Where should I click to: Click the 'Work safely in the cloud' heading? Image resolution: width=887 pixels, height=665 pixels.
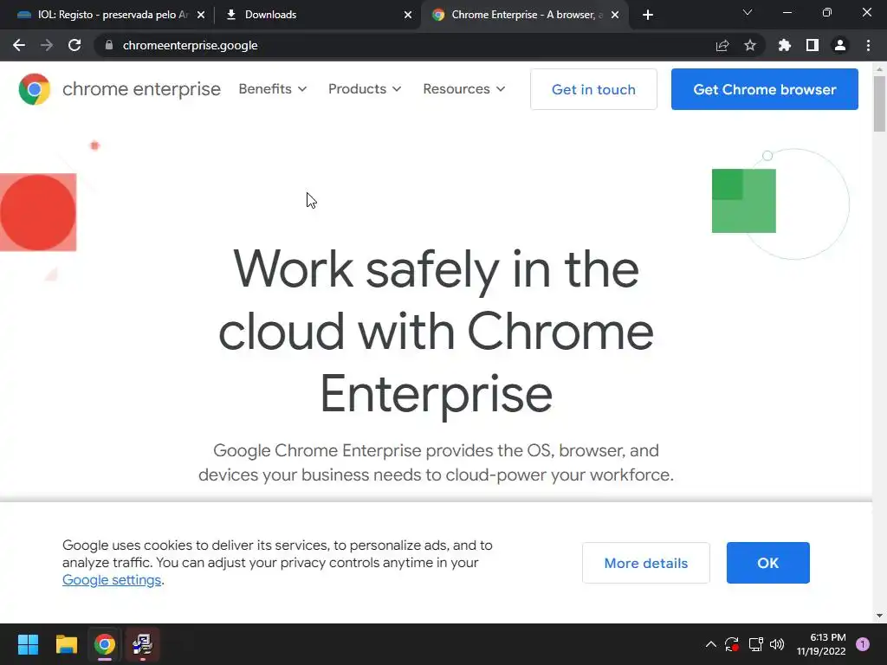point(436,332)
